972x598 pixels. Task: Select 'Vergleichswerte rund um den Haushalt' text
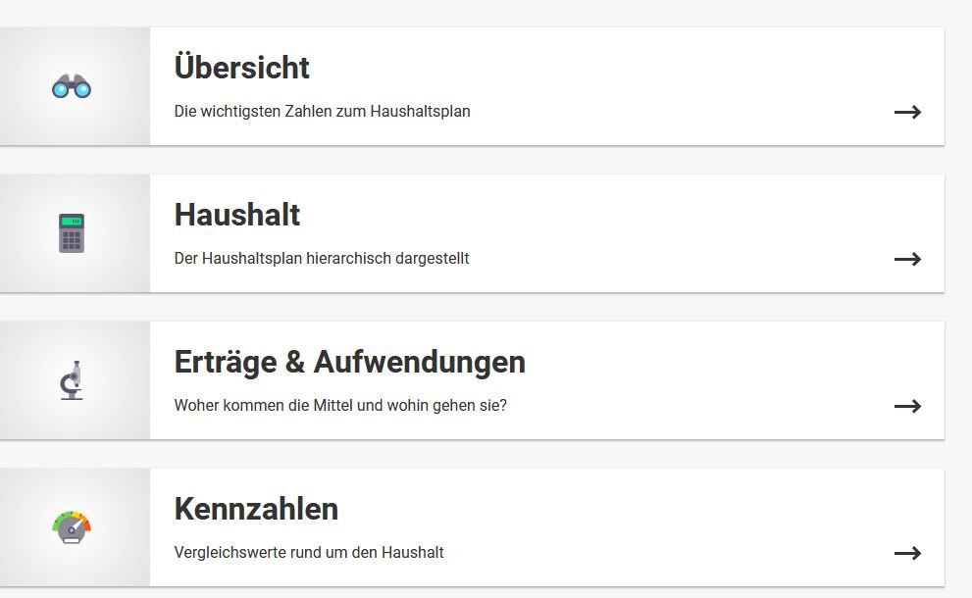click(309, 552)
